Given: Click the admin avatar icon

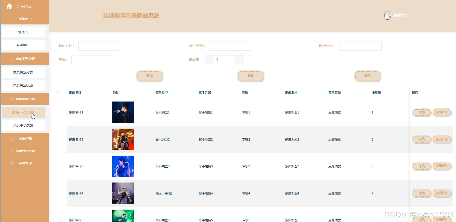Looking at the screenshot, I should point(387,15).
